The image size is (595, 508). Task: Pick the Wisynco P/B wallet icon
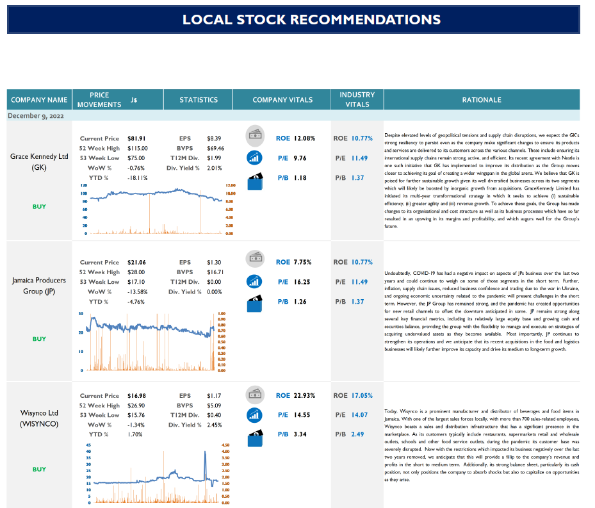point(255,438)
